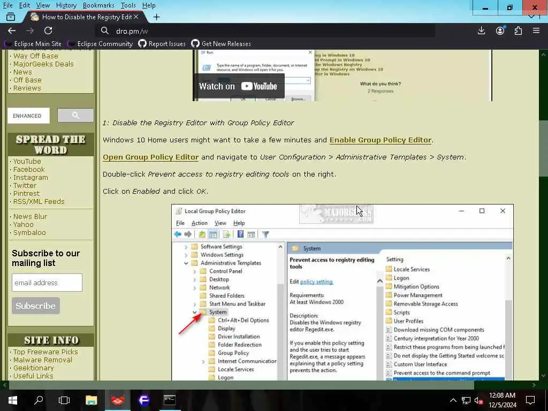Open the account profile icon

click(x=500, y=31)
